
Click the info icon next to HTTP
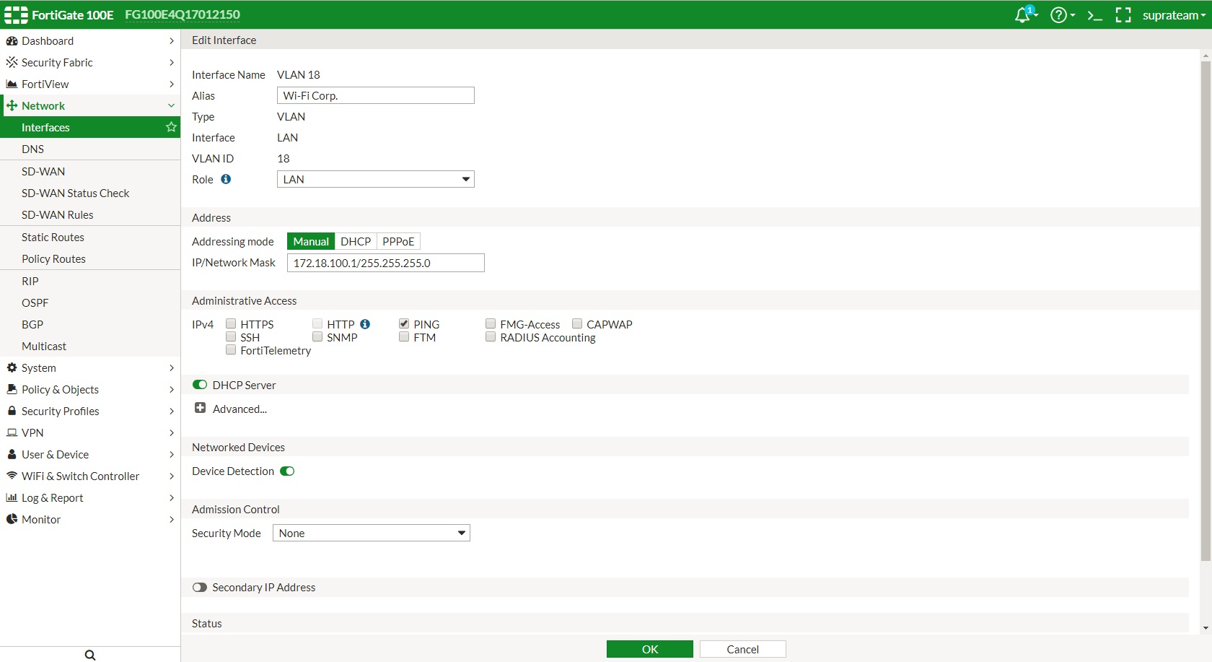(365, 324)
